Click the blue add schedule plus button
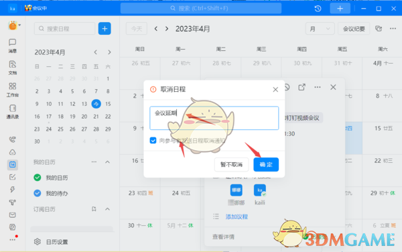402x252 pixels. point(105,28)
